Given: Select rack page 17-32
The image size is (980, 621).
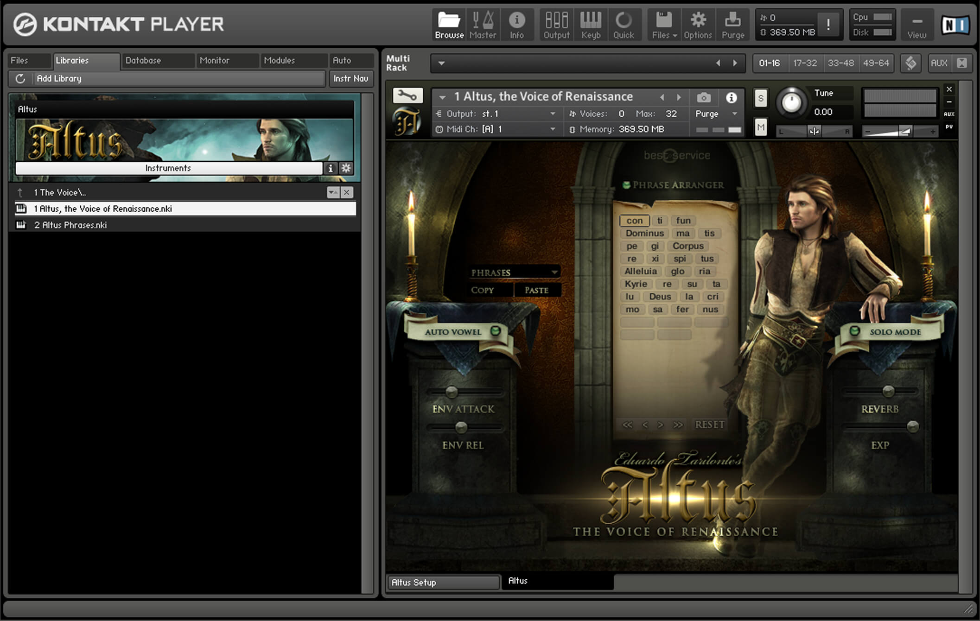Looking at the screenshot, I should 805,63.
